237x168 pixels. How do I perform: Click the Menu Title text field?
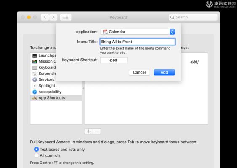click(138, 42)
